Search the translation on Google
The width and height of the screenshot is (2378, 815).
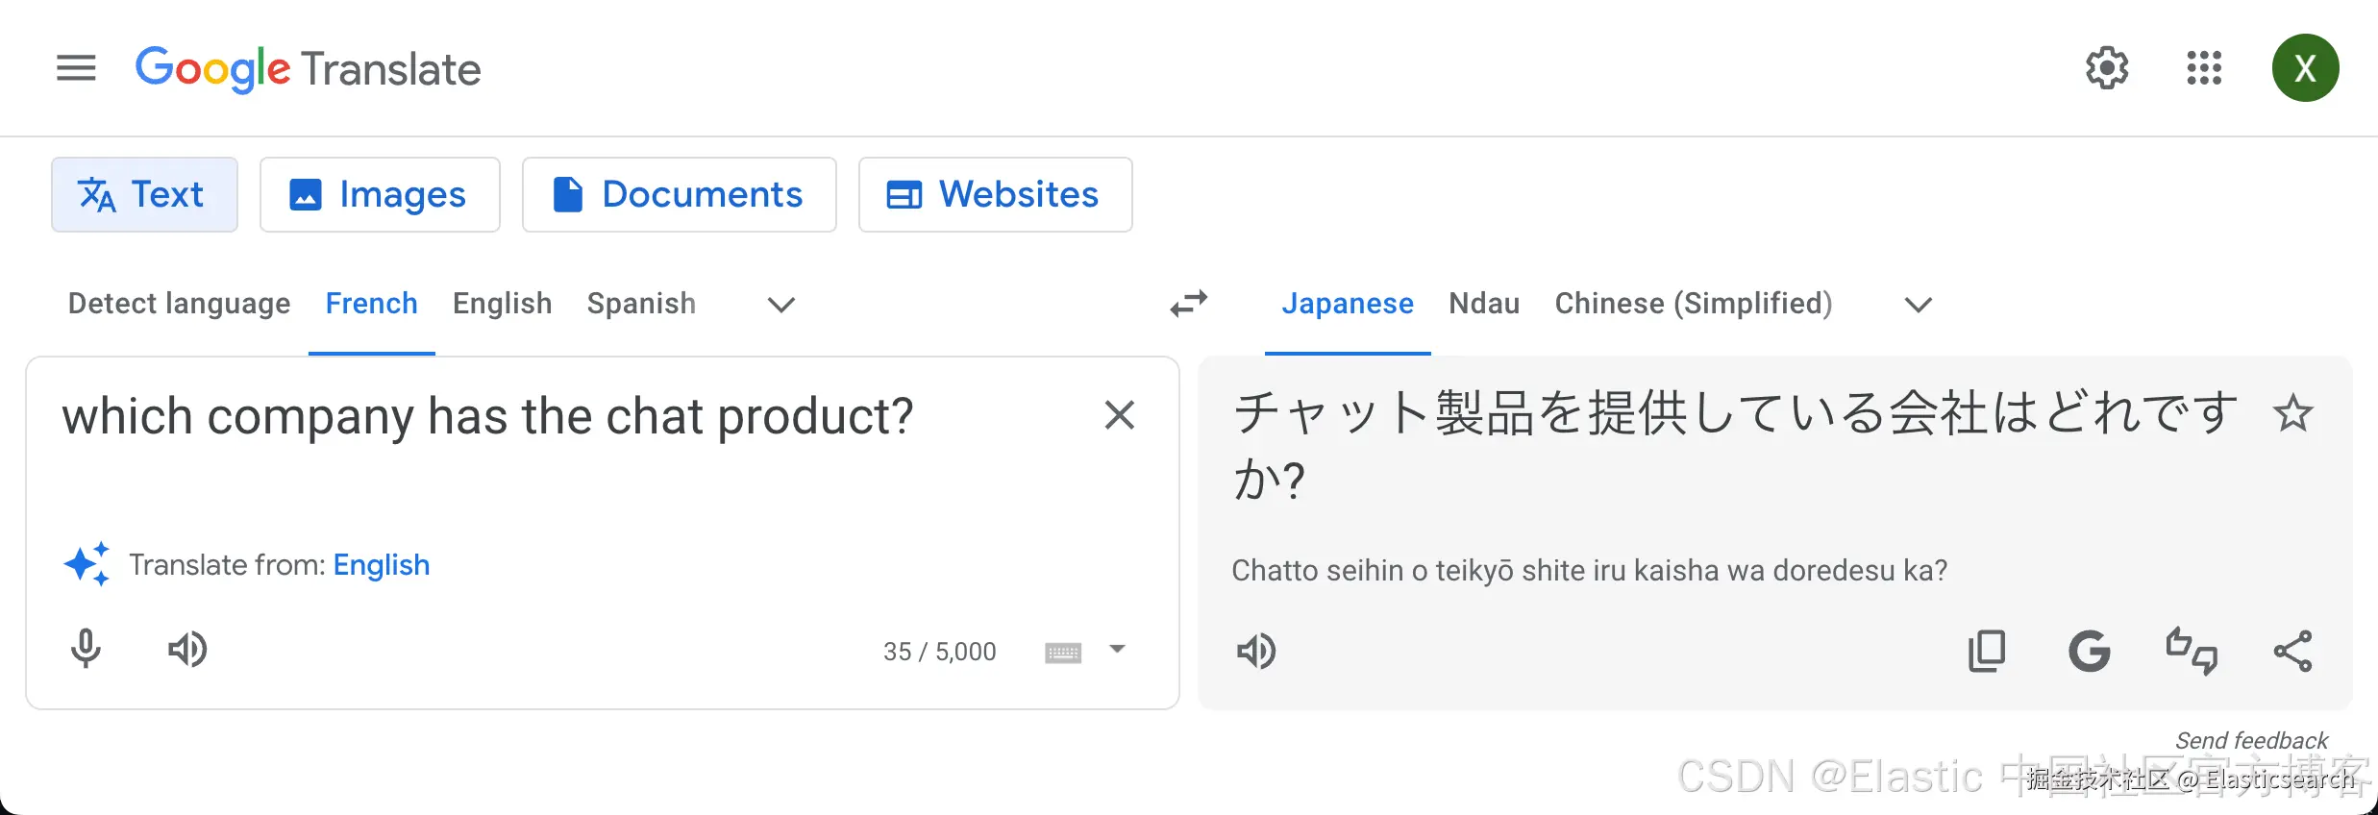(x=2089, y=652)
